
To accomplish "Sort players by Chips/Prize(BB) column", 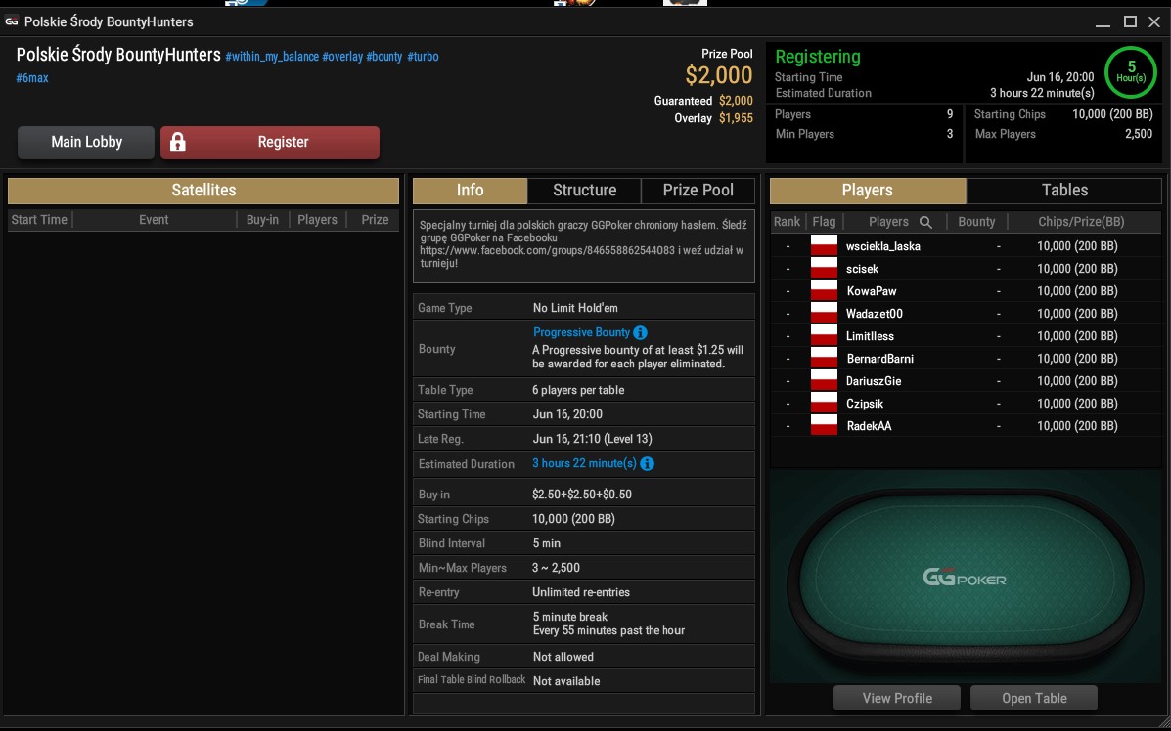I will pos(1081,222).
